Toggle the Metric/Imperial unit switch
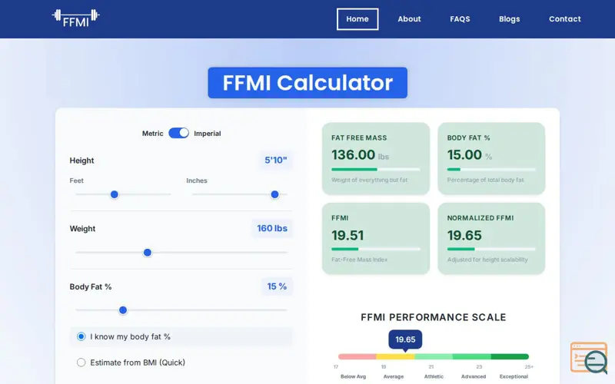 (x=178, y=133)
